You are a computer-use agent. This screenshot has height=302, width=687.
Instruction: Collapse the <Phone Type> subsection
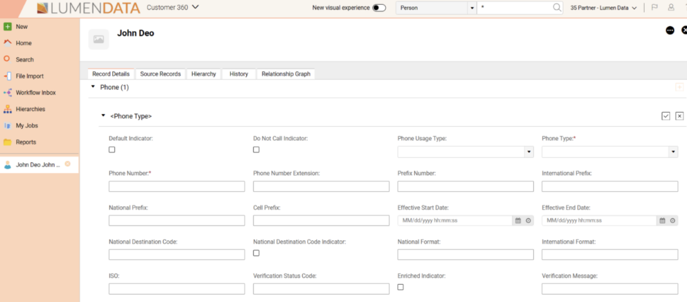103,115
